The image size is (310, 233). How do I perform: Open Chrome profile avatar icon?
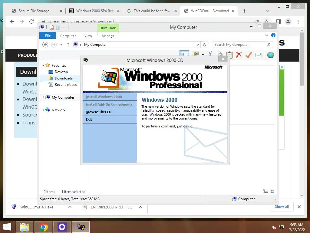(288, 22)
